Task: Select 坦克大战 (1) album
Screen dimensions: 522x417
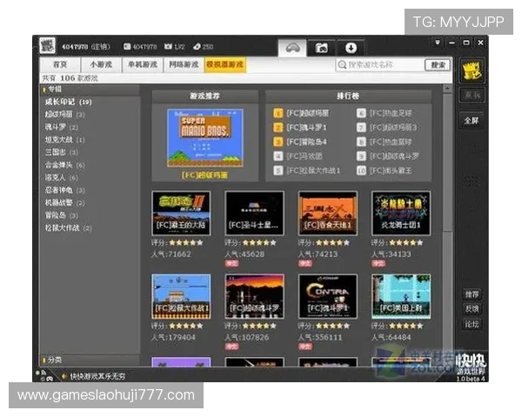Action: tap(65, 140)
